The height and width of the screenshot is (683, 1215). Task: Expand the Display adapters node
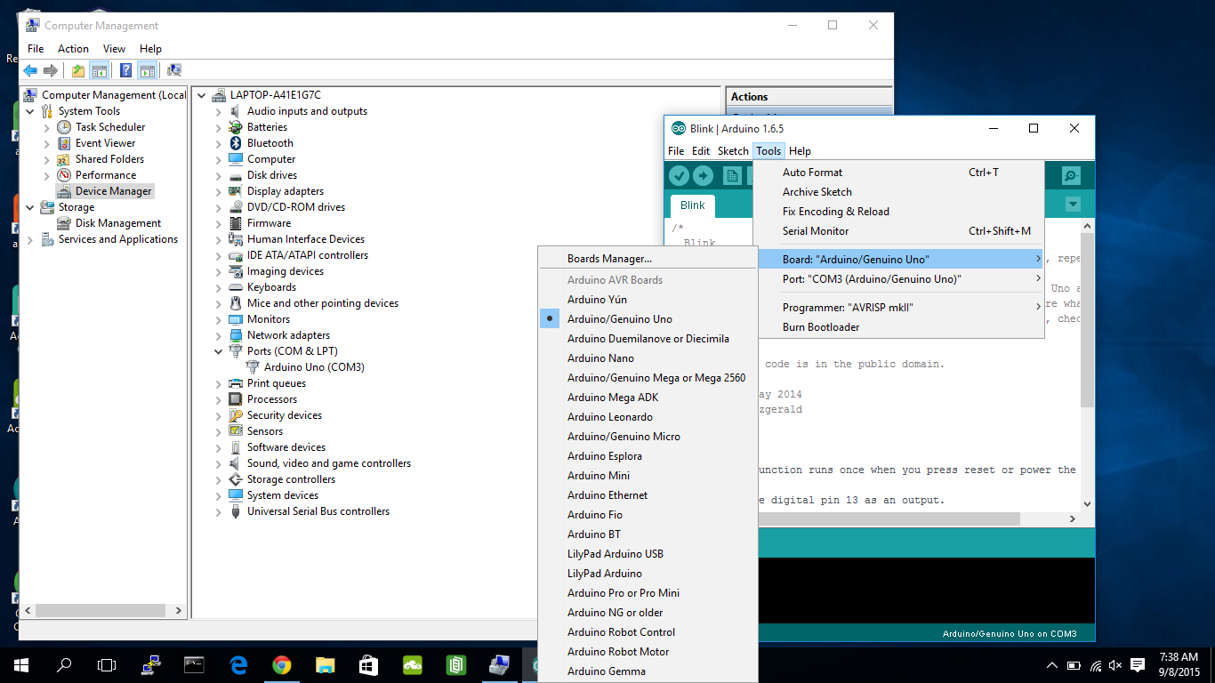pos(219,192)
